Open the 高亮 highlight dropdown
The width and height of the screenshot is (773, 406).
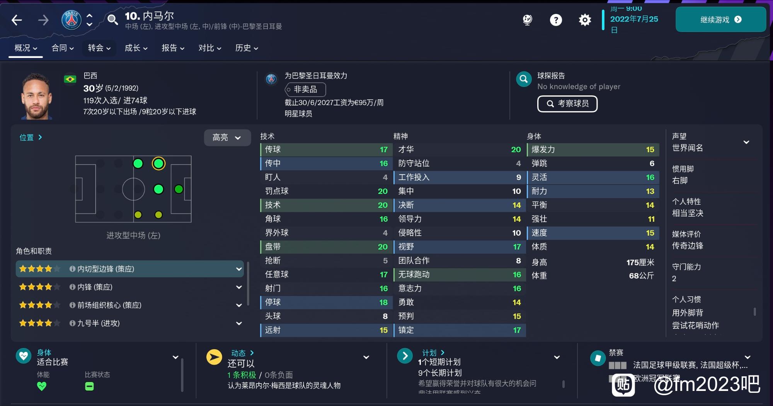point(227,138)
